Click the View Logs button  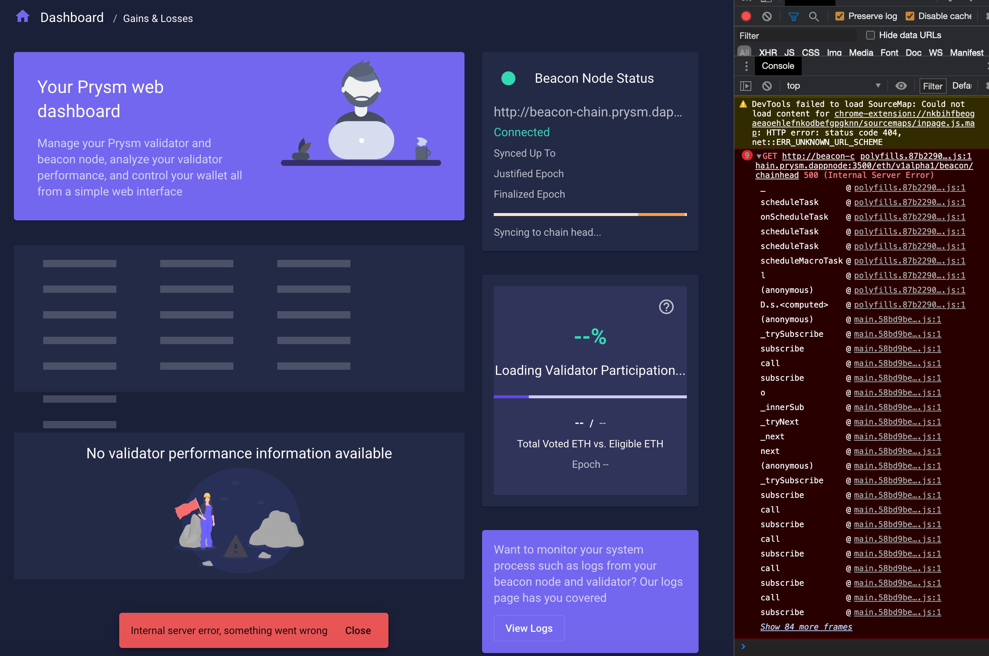(529, 628)
